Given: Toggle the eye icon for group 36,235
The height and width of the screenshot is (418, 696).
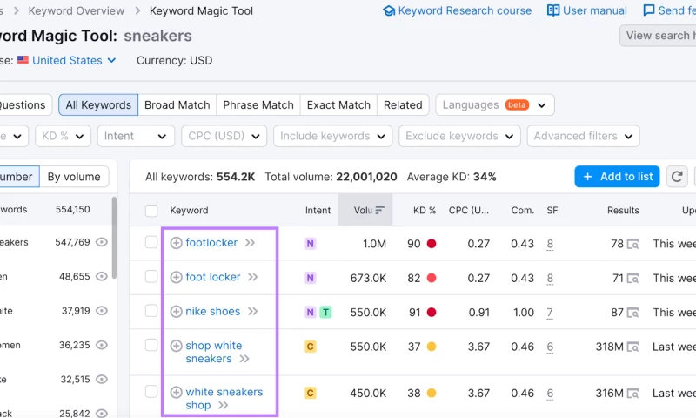Looking at the screenshot, I should tap(102, 345).
